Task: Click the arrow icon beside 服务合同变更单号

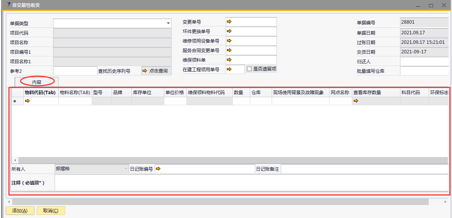Action: click(229, 50)
